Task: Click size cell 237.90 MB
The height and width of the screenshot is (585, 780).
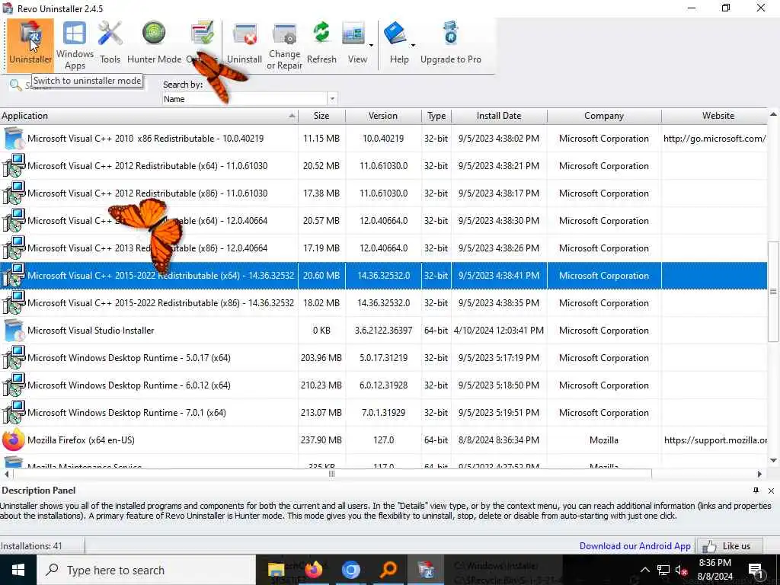Action: 321,440
